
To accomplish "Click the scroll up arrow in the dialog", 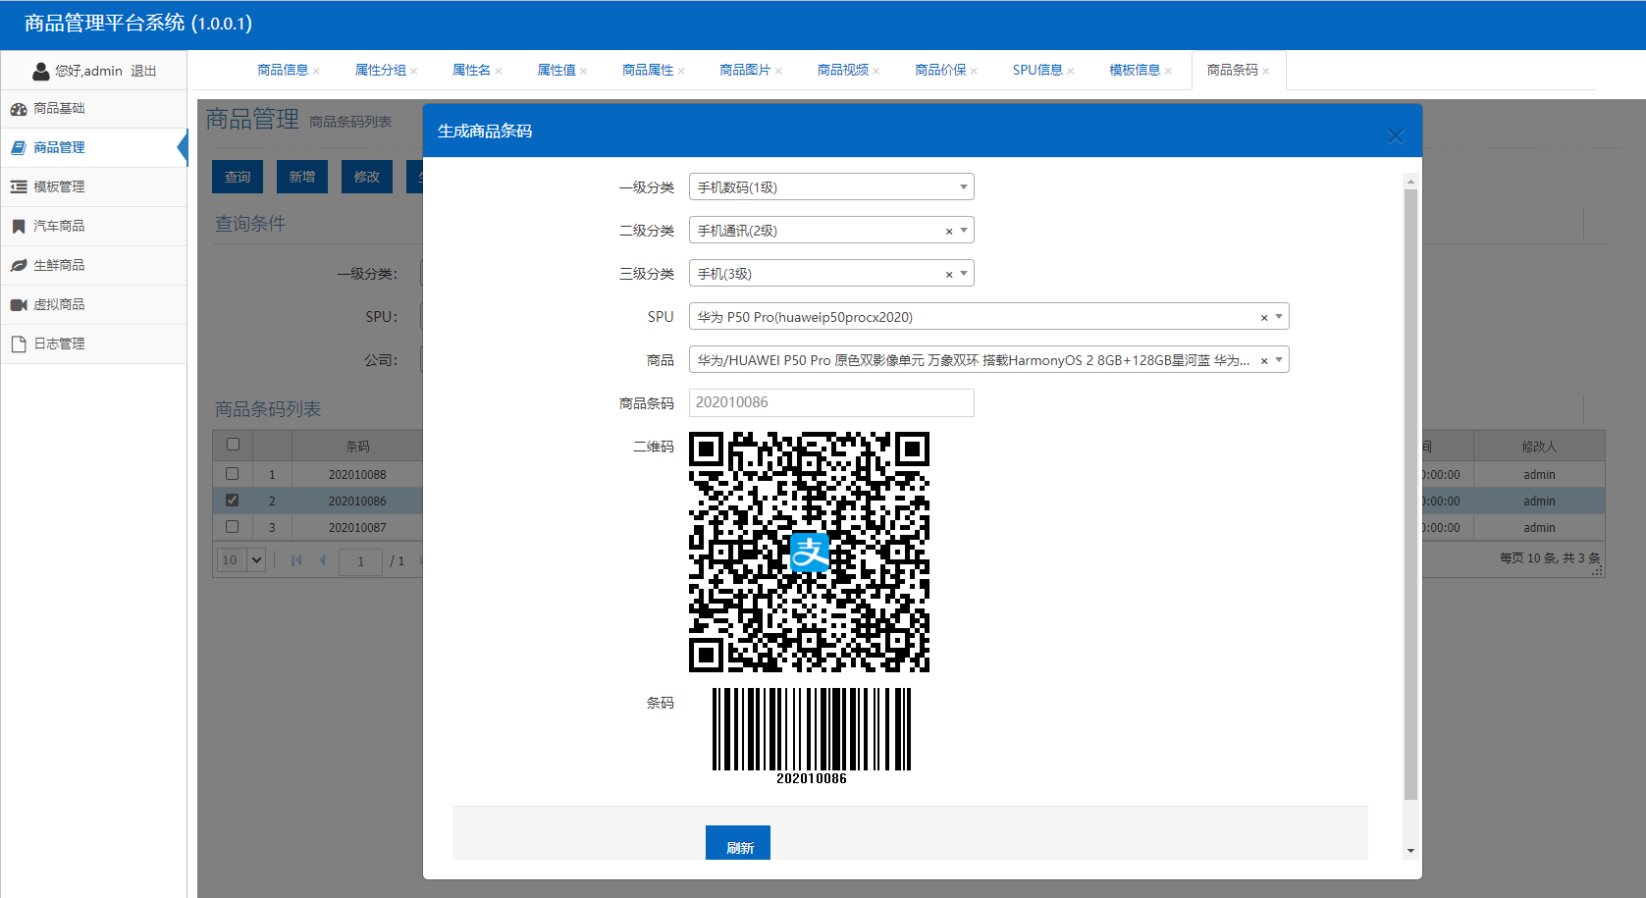I will point(1410,182).
